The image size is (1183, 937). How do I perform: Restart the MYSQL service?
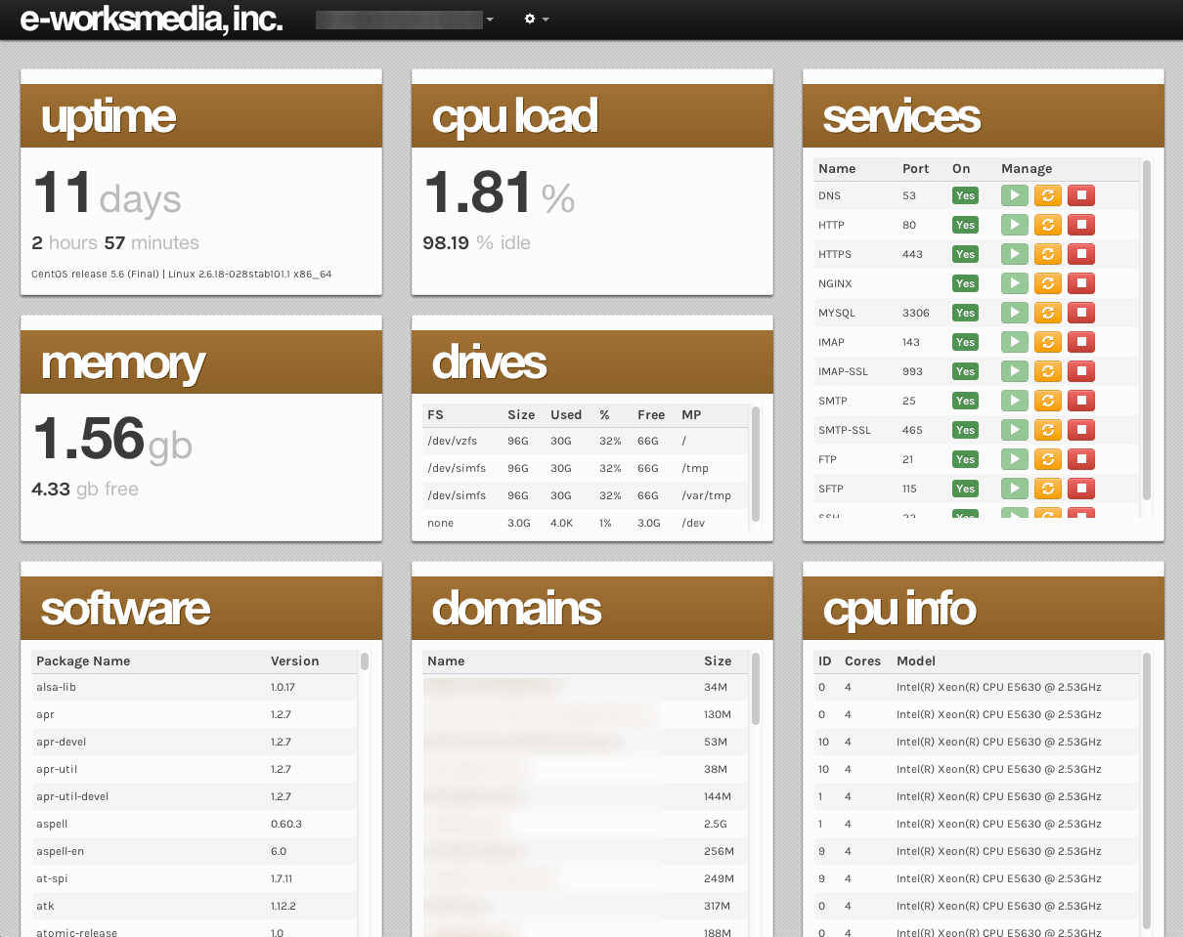(x=1047, y=313)
